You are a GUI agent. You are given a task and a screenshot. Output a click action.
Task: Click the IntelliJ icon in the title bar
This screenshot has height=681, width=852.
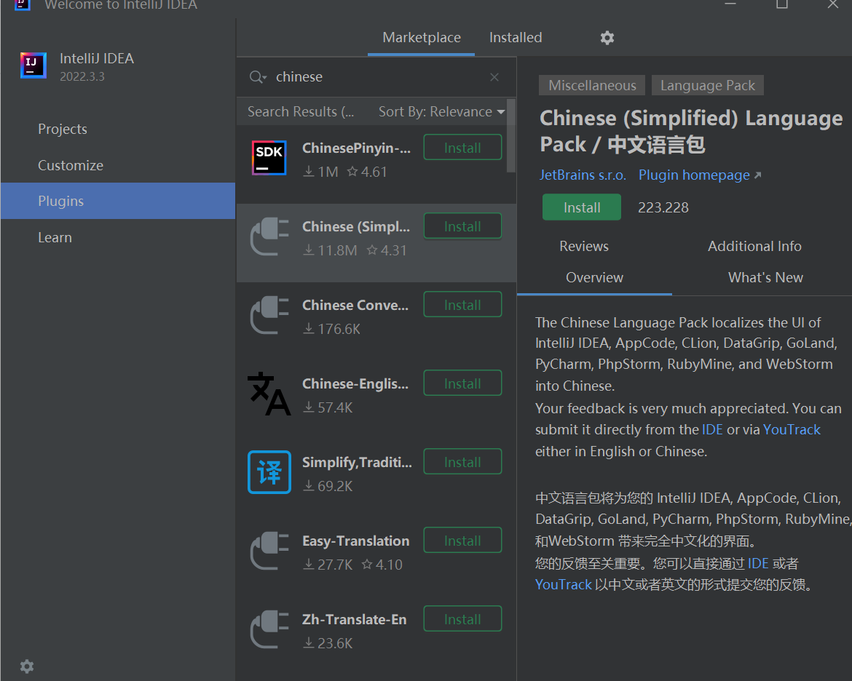[23, 5]
